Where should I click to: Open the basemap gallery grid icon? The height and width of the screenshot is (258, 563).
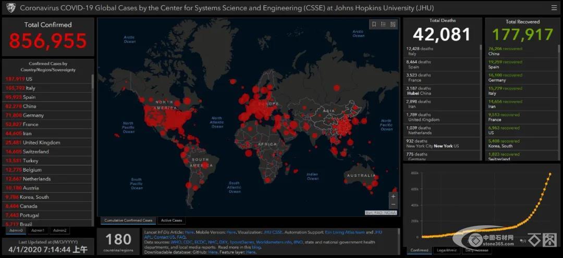pos(393,24)
